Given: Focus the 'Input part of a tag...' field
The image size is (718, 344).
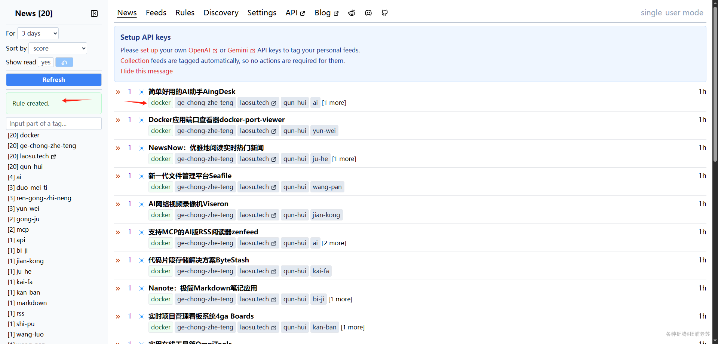Looking at the screenshot, I should [54, 124].
